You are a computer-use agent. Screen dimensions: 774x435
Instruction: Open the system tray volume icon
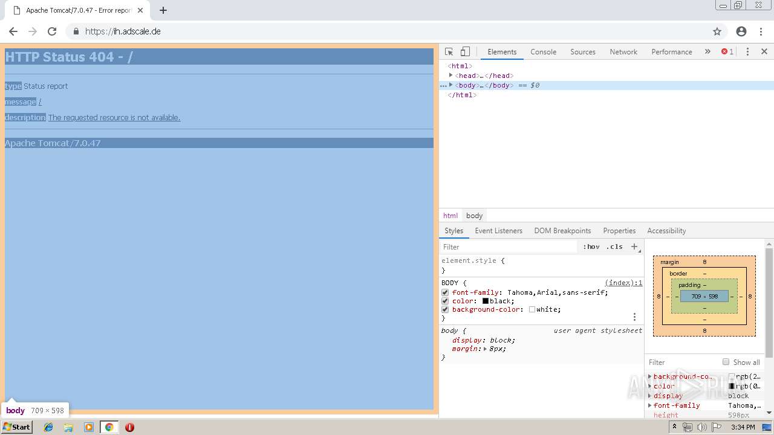[702, 427]
